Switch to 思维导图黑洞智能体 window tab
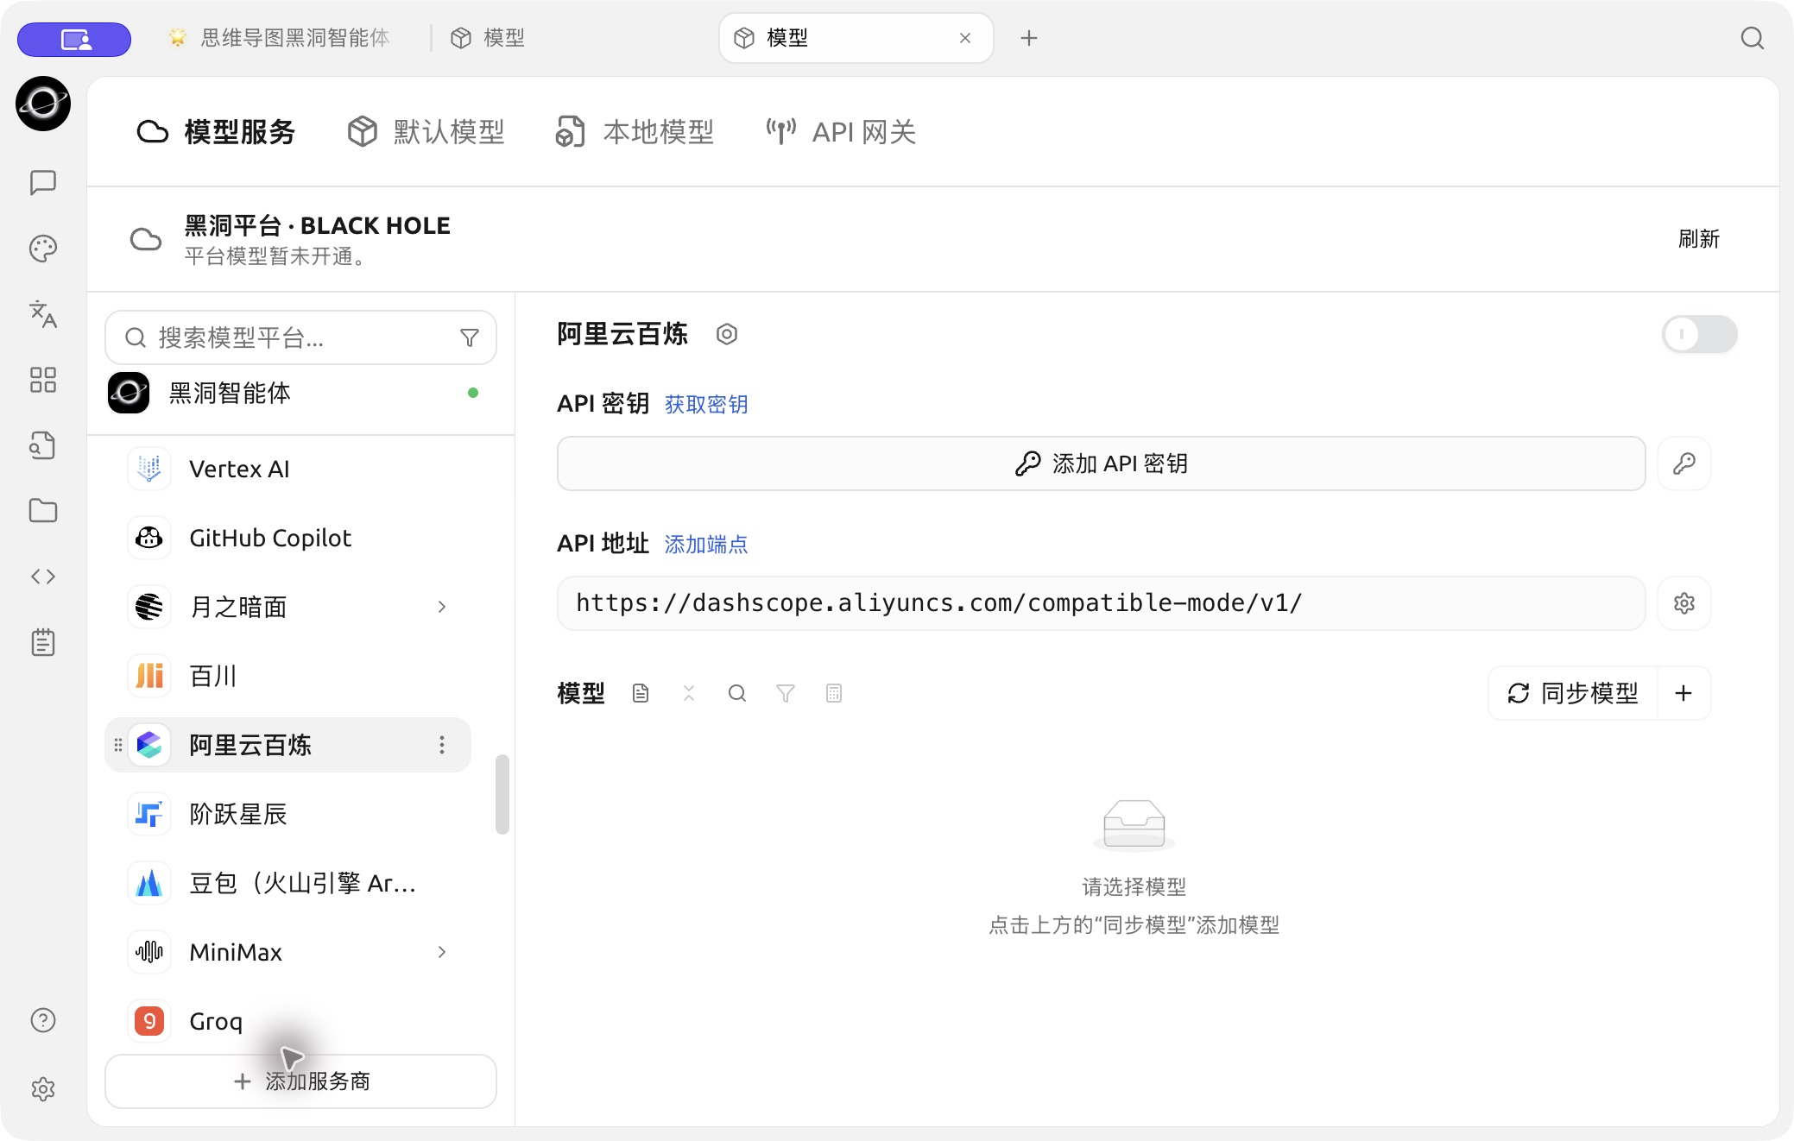1794x1141 pixels. tap(280, 38)
